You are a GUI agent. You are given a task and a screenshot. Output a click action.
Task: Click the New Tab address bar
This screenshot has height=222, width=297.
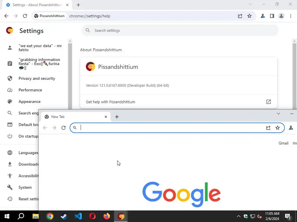pyautogui.click(x=177, y=128)
